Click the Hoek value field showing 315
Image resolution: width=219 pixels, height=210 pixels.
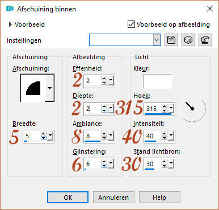(153, 109)
